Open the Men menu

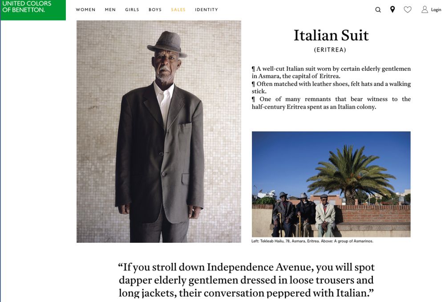point(110,10)
